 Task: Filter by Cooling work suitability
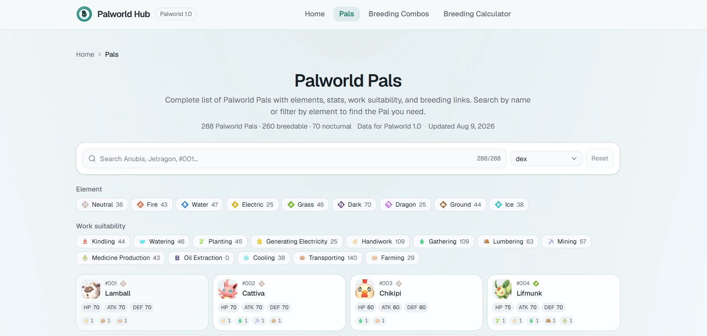264,258
